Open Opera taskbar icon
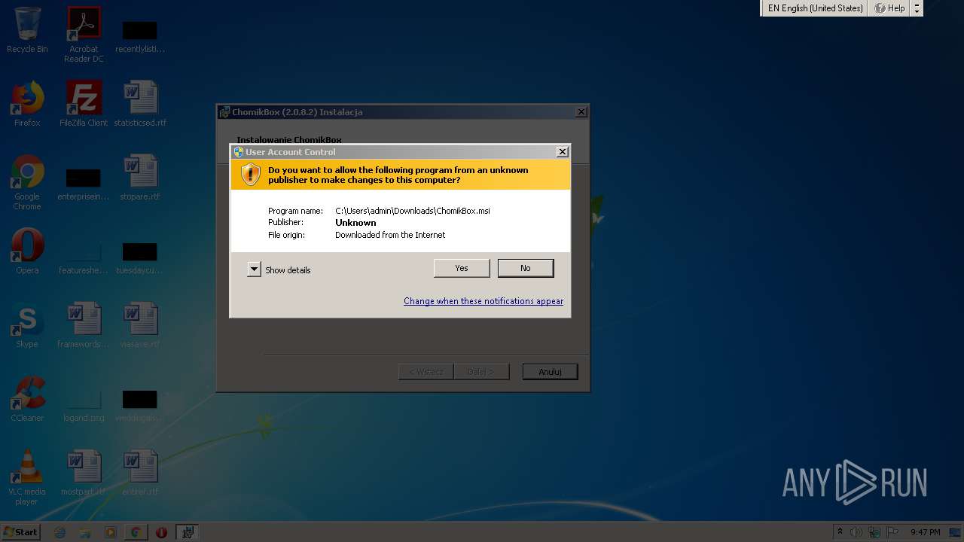The width and height of the screenshot is (964, 542). pos(161,532)
